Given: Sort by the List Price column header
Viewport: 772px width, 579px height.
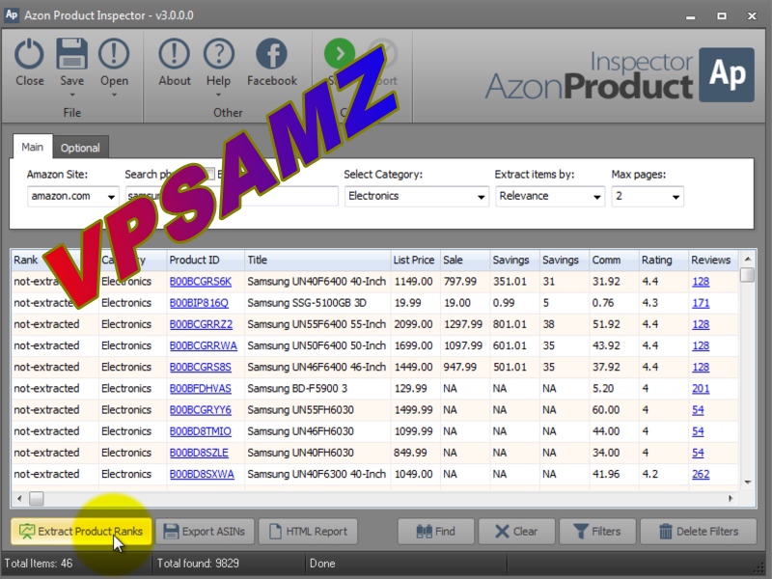Looking at the screenshot, I should pos(415,260).
